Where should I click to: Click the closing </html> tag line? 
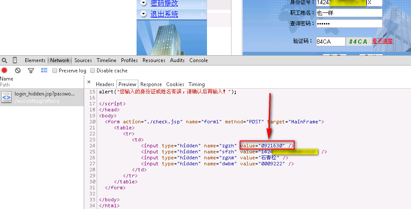click(109, 206)
